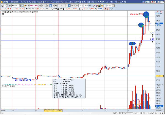This screenshot has width=165, height=115.
Task: Select the 3-minute interval button
Action: [x=61, y=6]
